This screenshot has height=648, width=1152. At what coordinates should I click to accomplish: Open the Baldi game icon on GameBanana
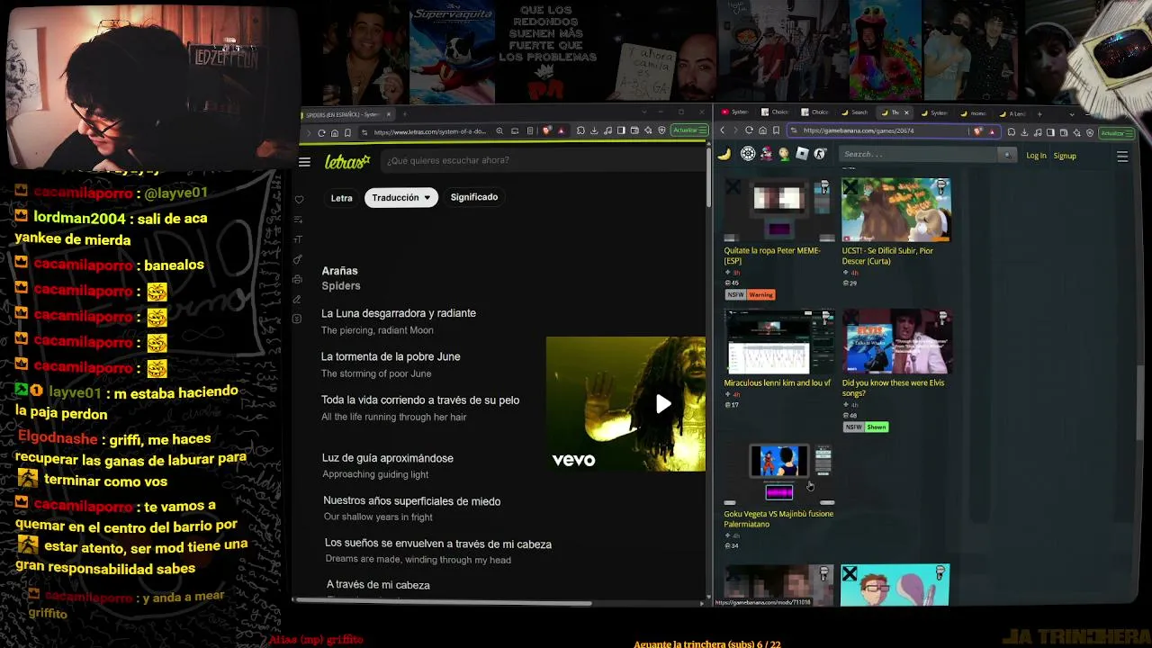[x=784, y=154]
